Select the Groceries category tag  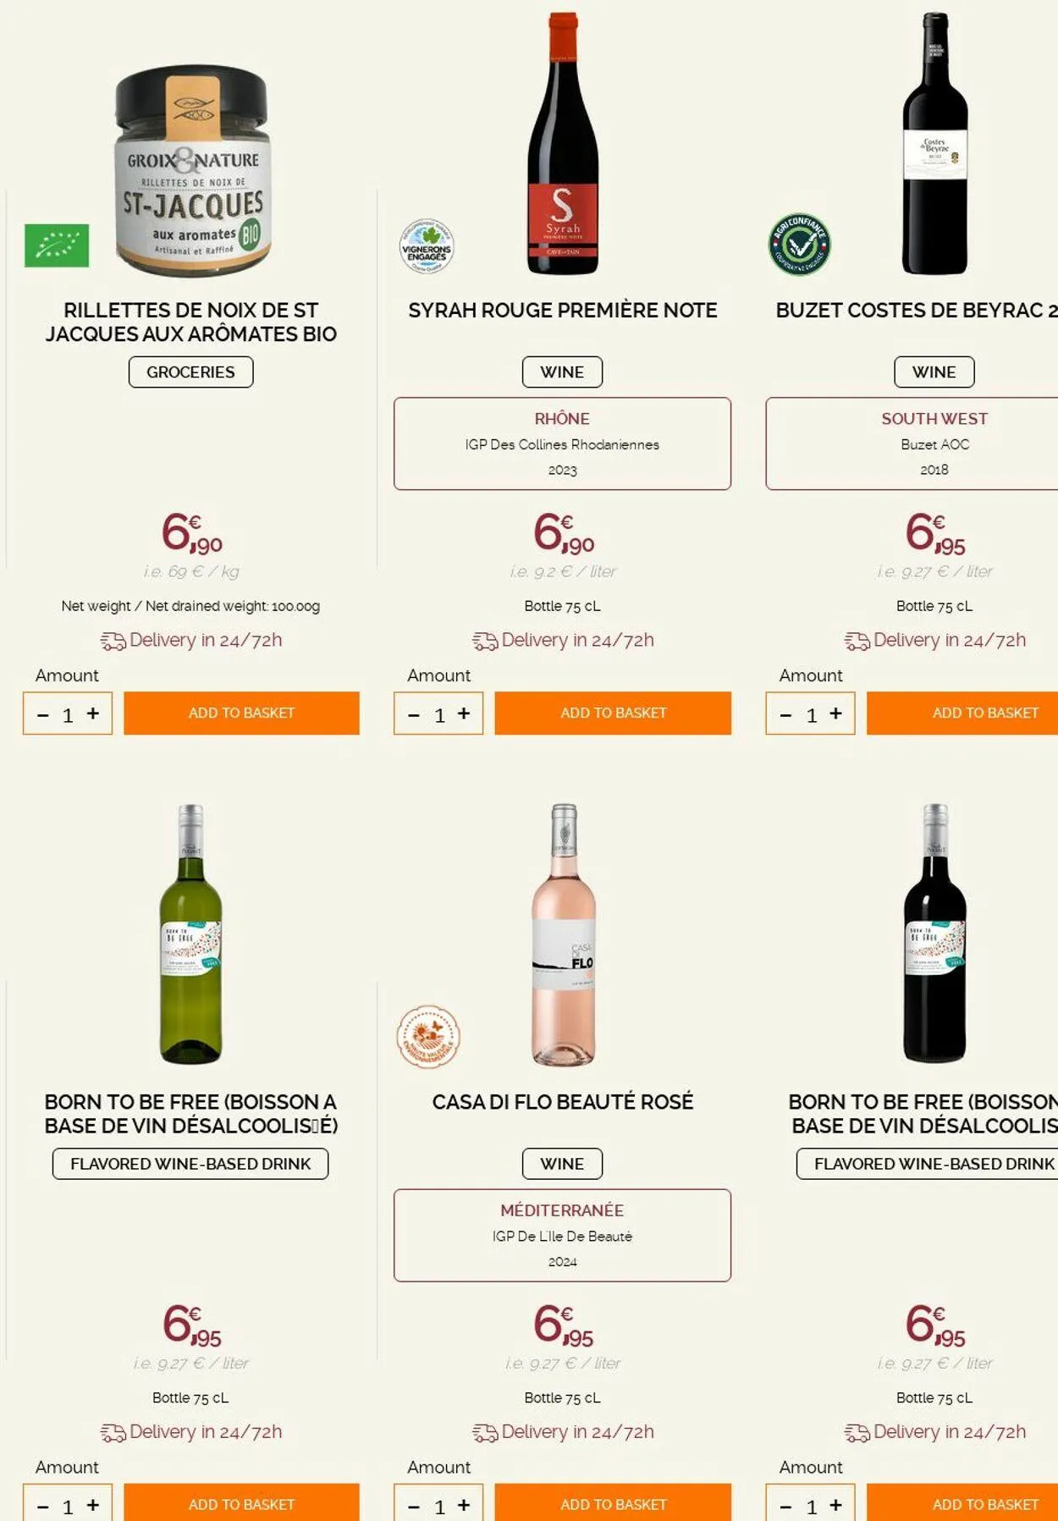pyautogui.click(x=190, y=372)
